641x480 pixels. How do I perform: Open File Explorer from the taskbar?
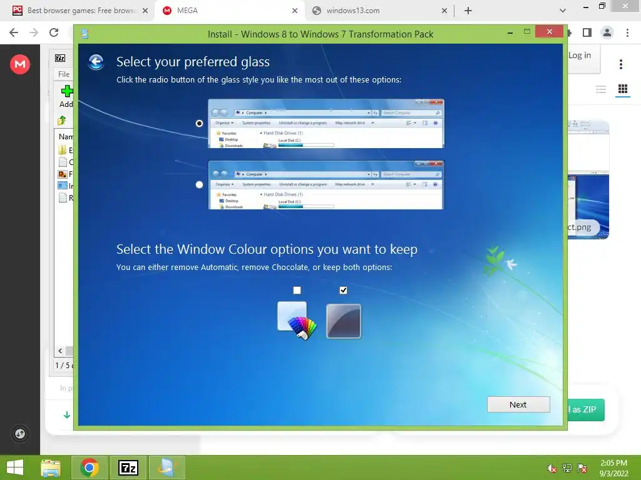tap(51, 467)
